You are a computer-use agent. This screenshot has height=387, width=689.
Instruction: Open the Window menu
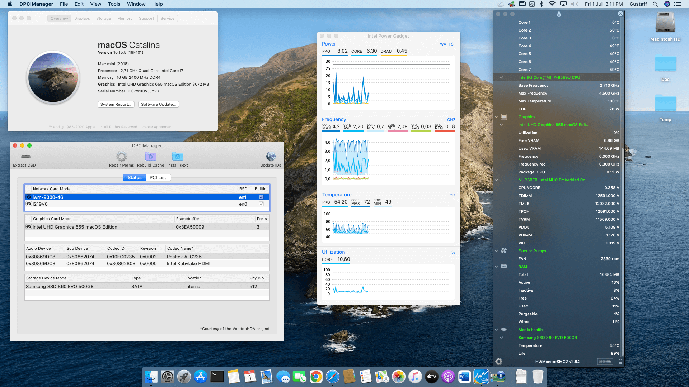pos(136,4)
